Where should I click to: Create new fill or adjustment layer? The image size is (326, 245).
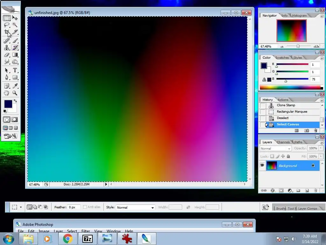tap(290, 190)
